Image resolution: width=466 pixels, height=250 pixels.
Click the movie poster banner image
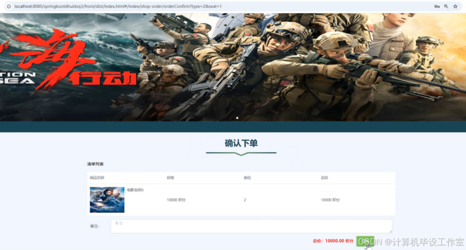click(x=233, y=67)
